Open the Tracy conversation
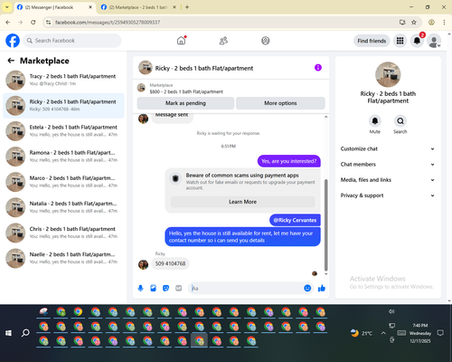 pyautogui.click(x=63, y=80)
